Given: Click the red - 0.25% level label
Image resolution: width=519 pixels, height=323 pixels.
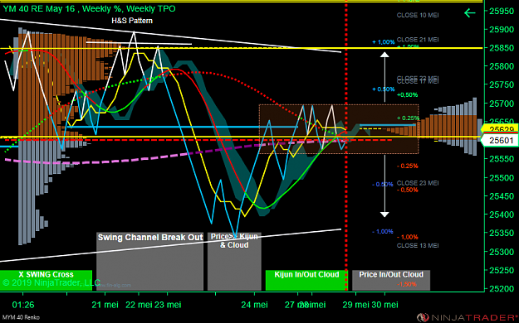Looking at the screenshot, I should pos(408,166).
